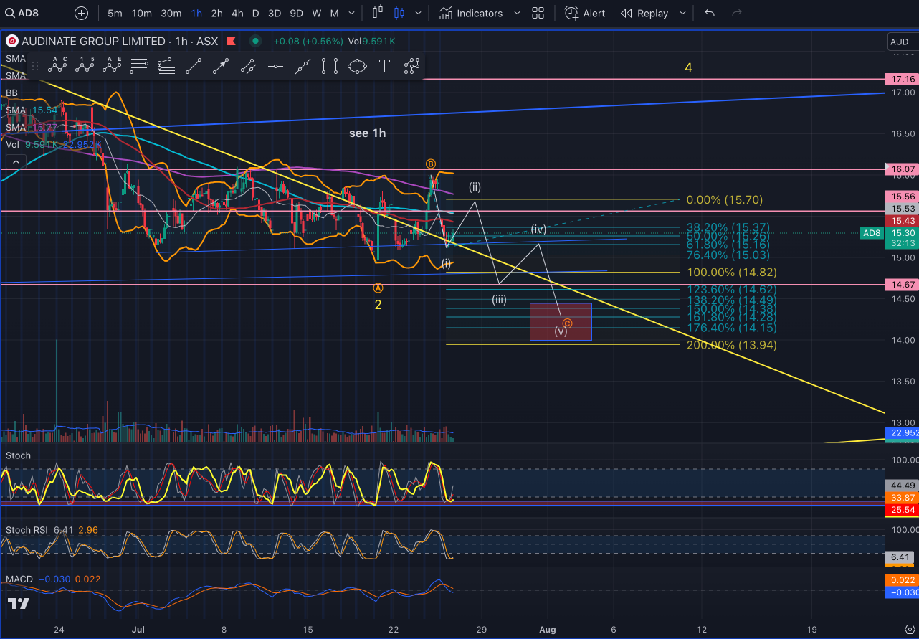Select the 9D timeframe

295,13
